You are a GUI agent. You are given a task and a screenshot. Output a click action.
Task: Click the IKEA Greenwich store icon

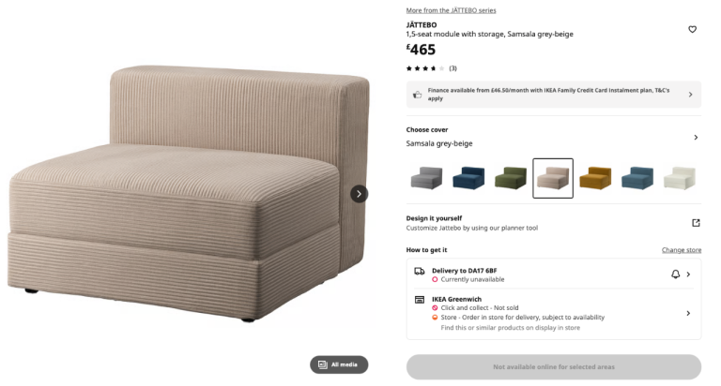420,300
